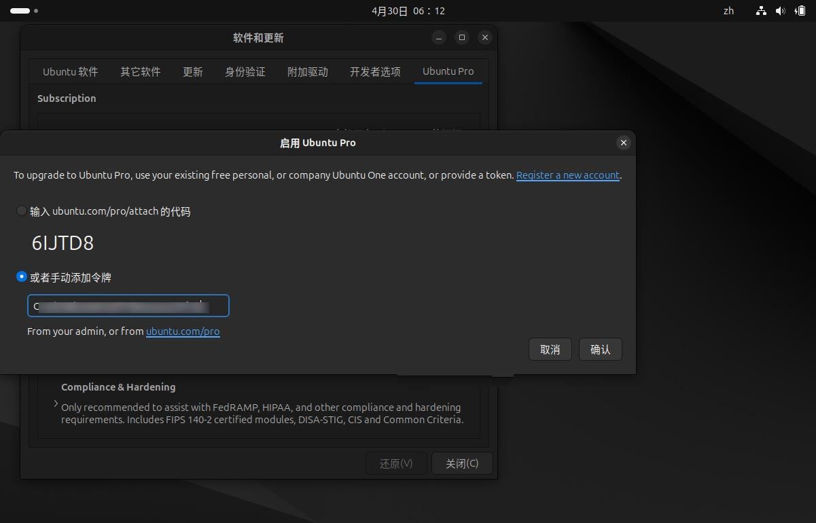
Task: Click the network status icon in top bar
Action: tap(761, 11)
